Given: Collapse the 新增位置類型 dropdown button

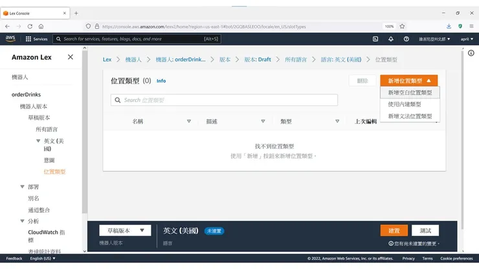Looking at the screenshot, I should (x=408, y=81).
